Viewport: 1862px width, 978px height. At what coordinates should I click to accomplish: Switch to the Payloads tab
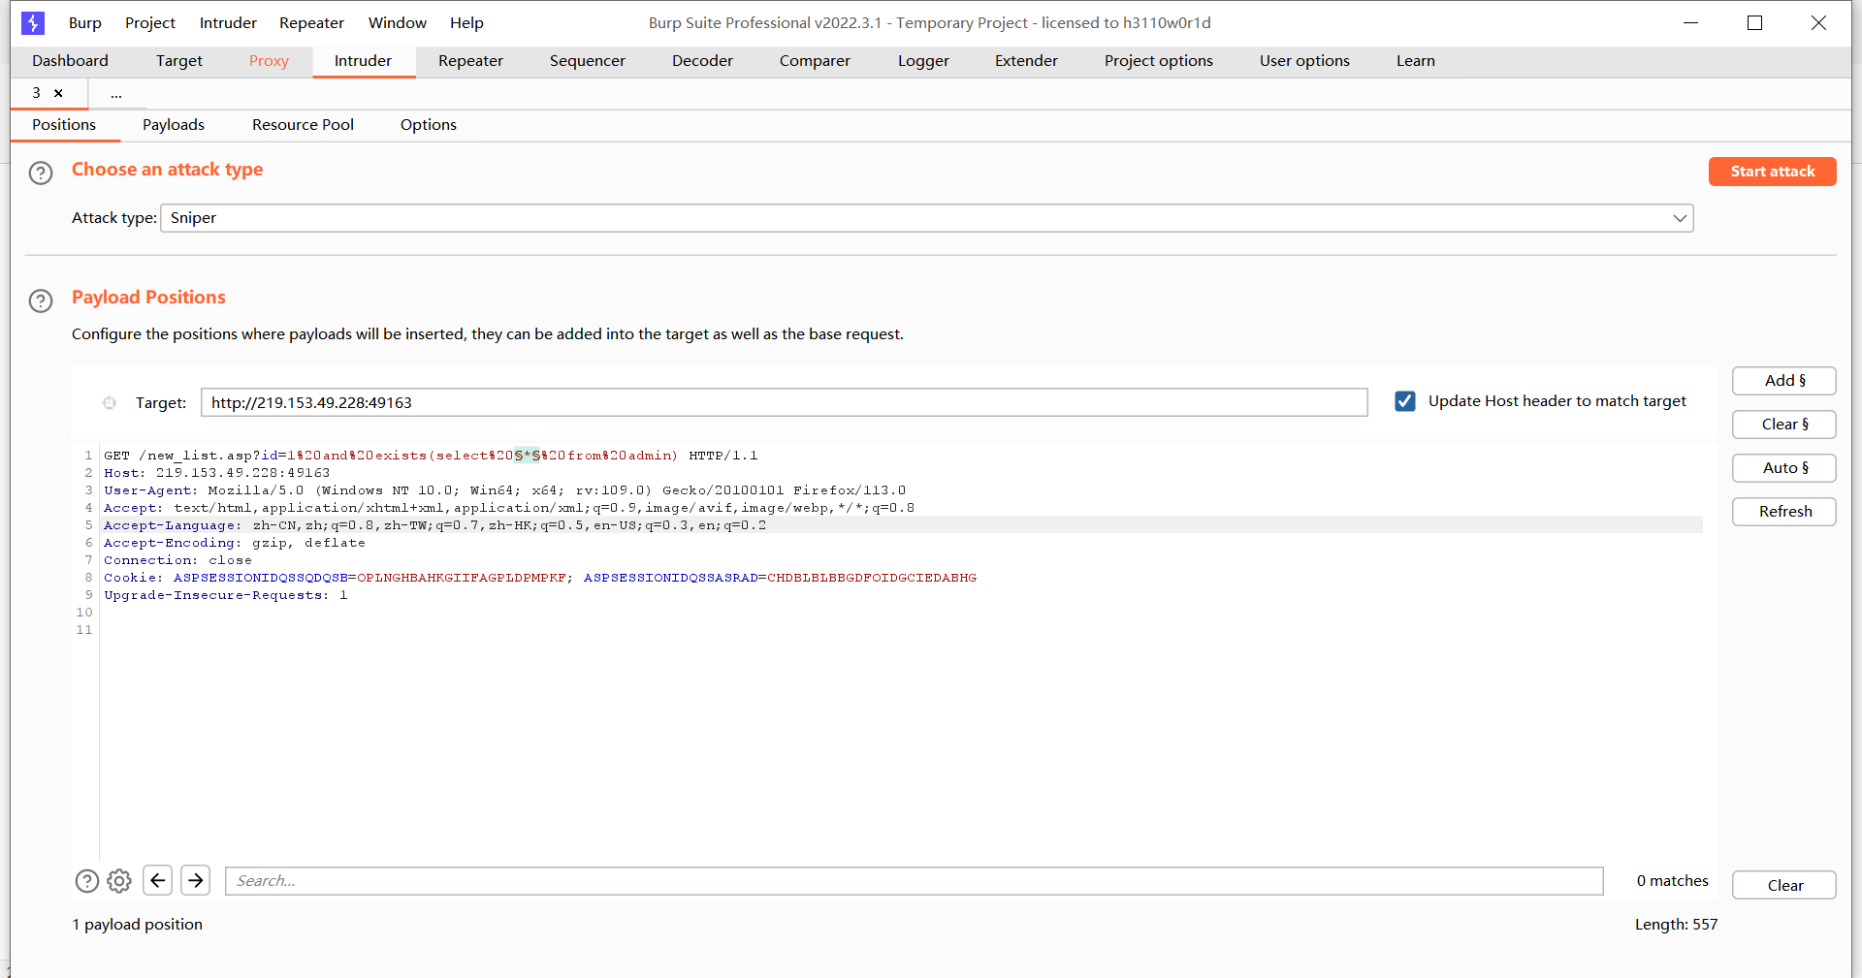(x=174, y=125)
